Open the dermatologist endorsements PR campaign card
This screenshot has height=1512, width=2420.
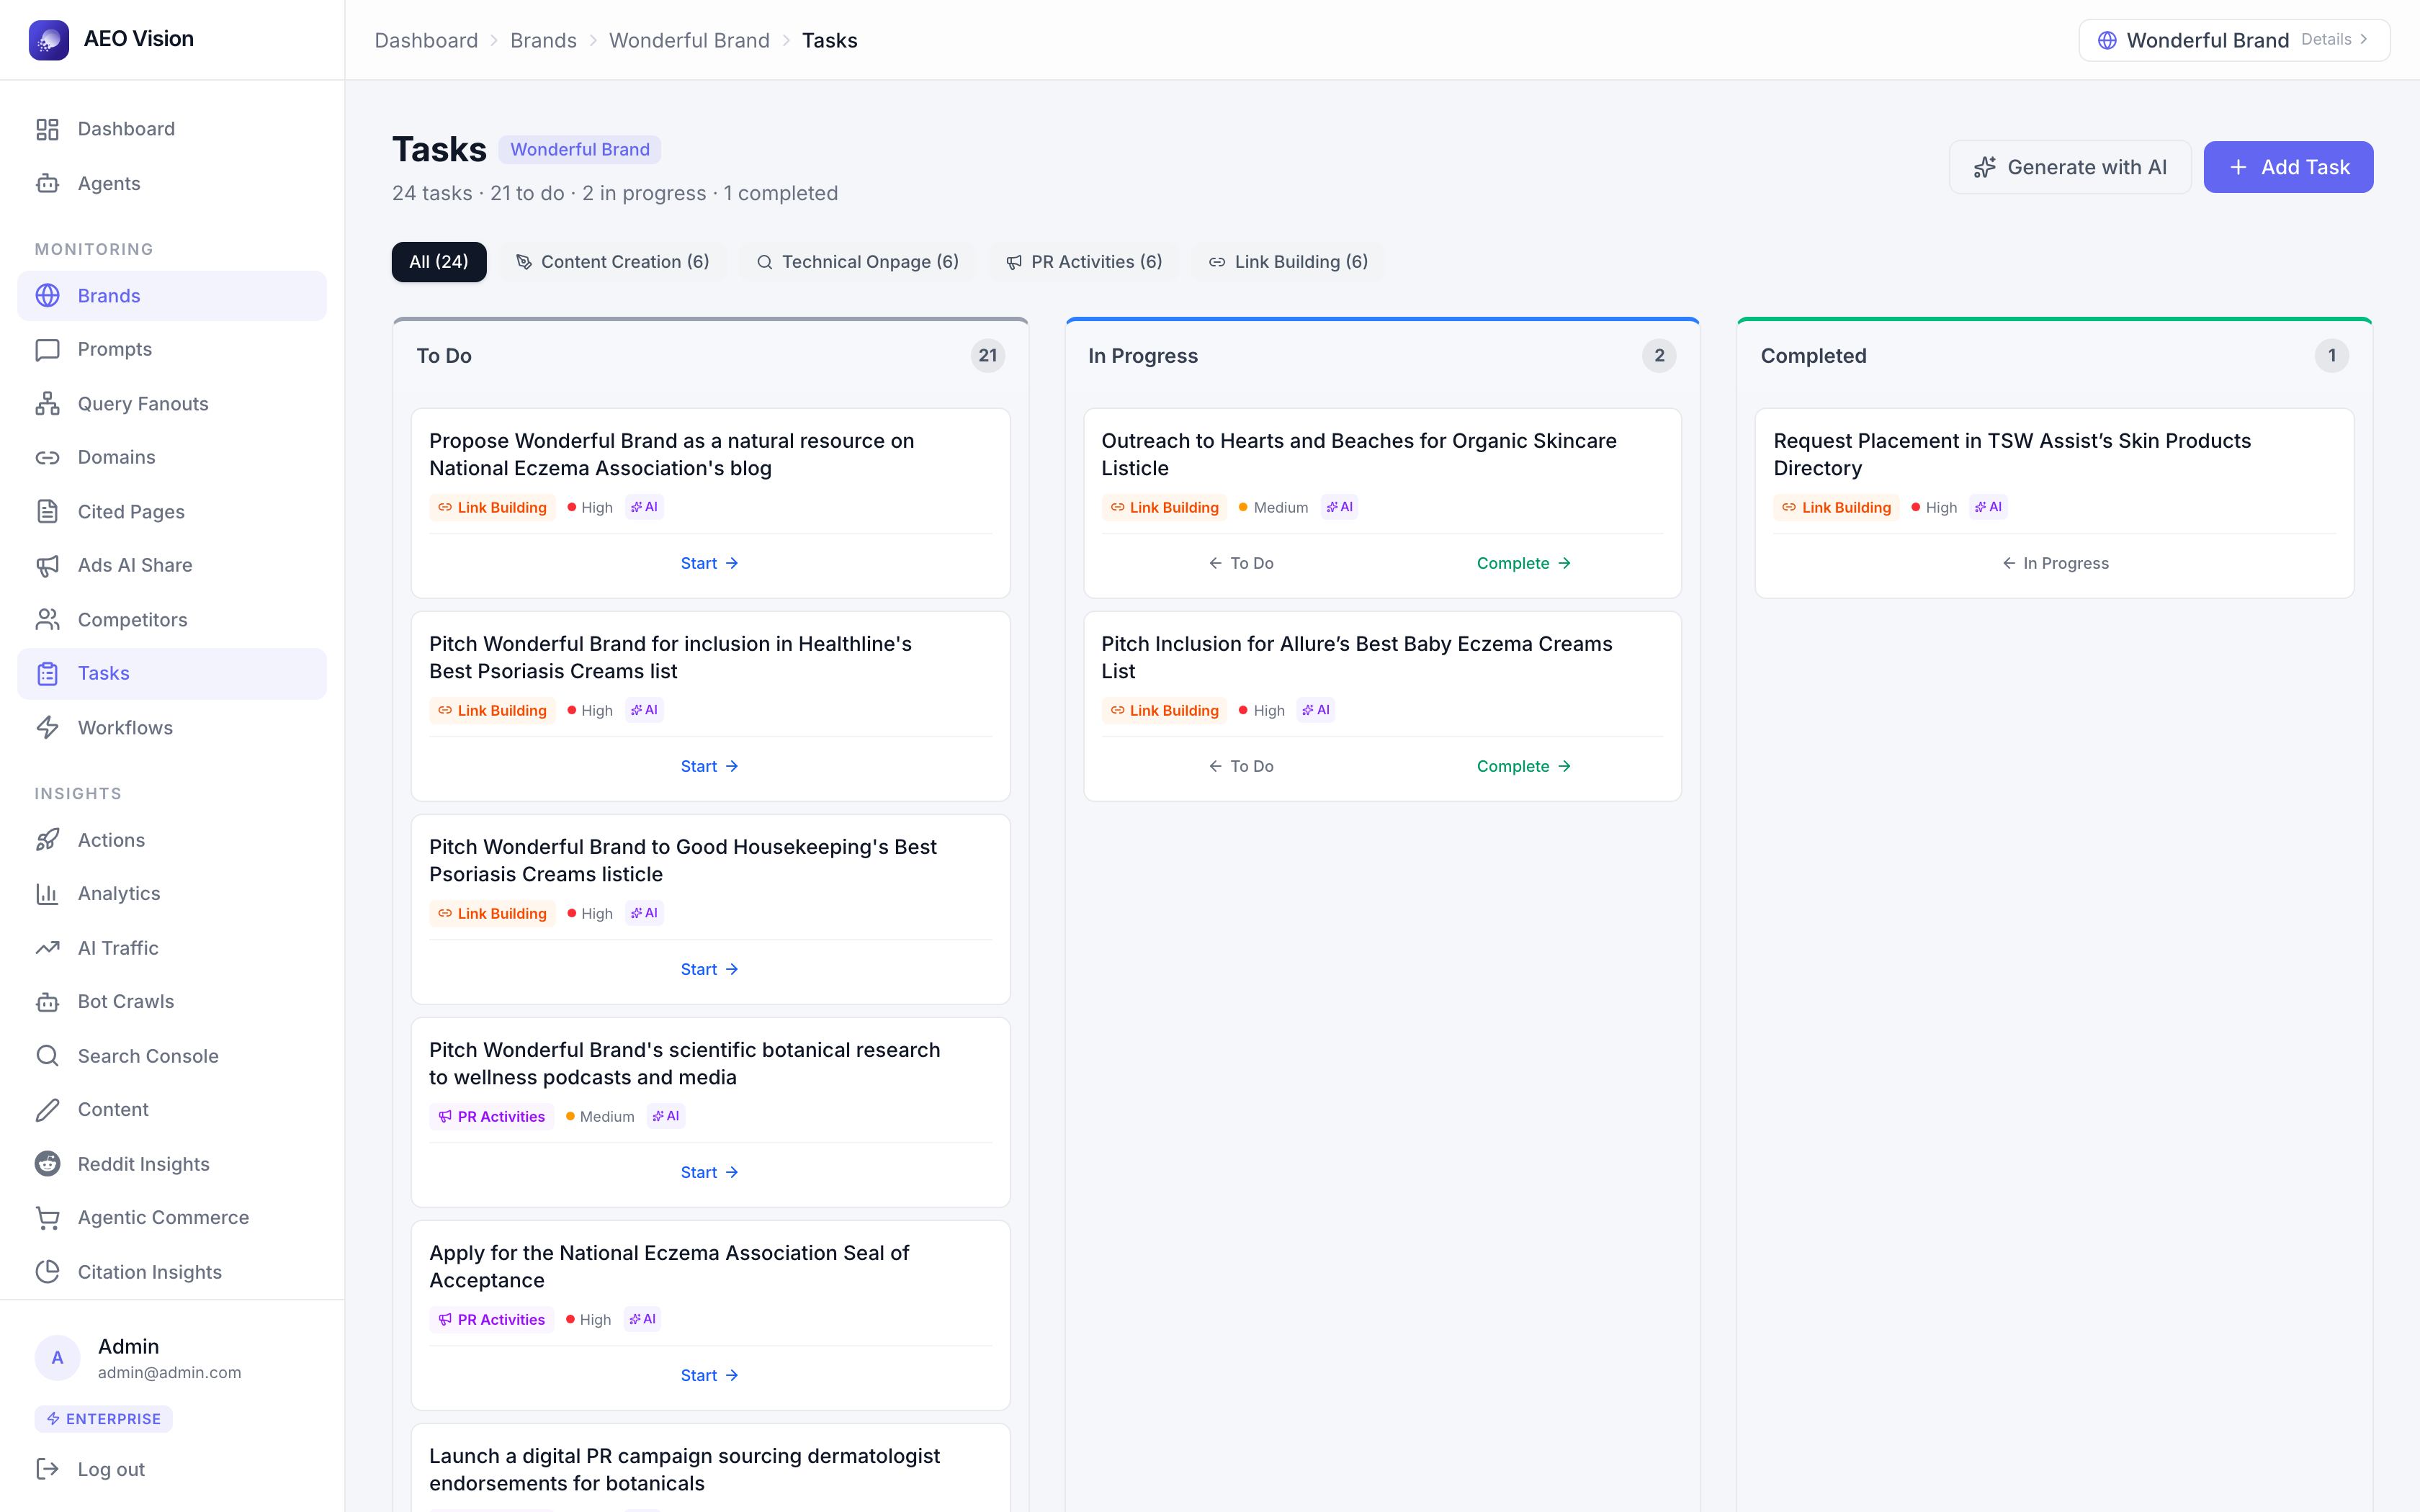point(710,1468)
